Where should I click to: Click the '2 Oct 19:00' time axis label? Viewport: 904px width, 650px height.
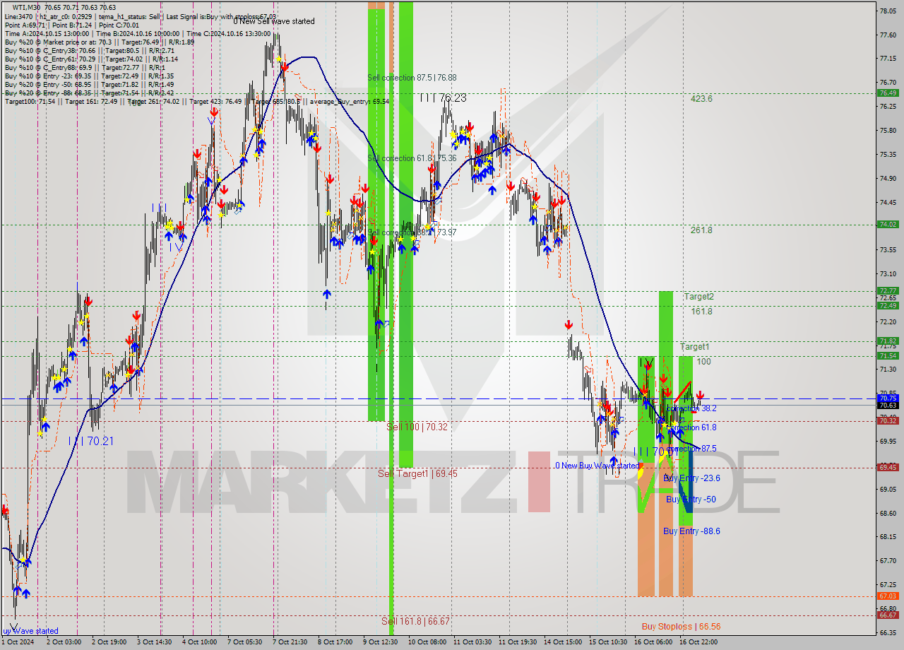tap(109, 642)
